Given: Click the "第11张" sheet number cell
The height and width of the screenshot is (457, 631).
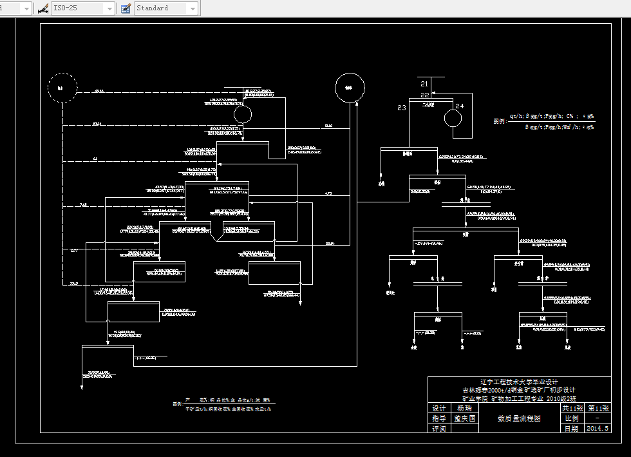Looking at the screenshot, I should (x=599, y=408).
